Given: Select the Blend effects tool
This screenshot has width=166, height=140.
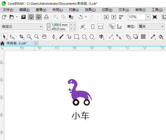Looking at the screenshot, I should 128,37.
